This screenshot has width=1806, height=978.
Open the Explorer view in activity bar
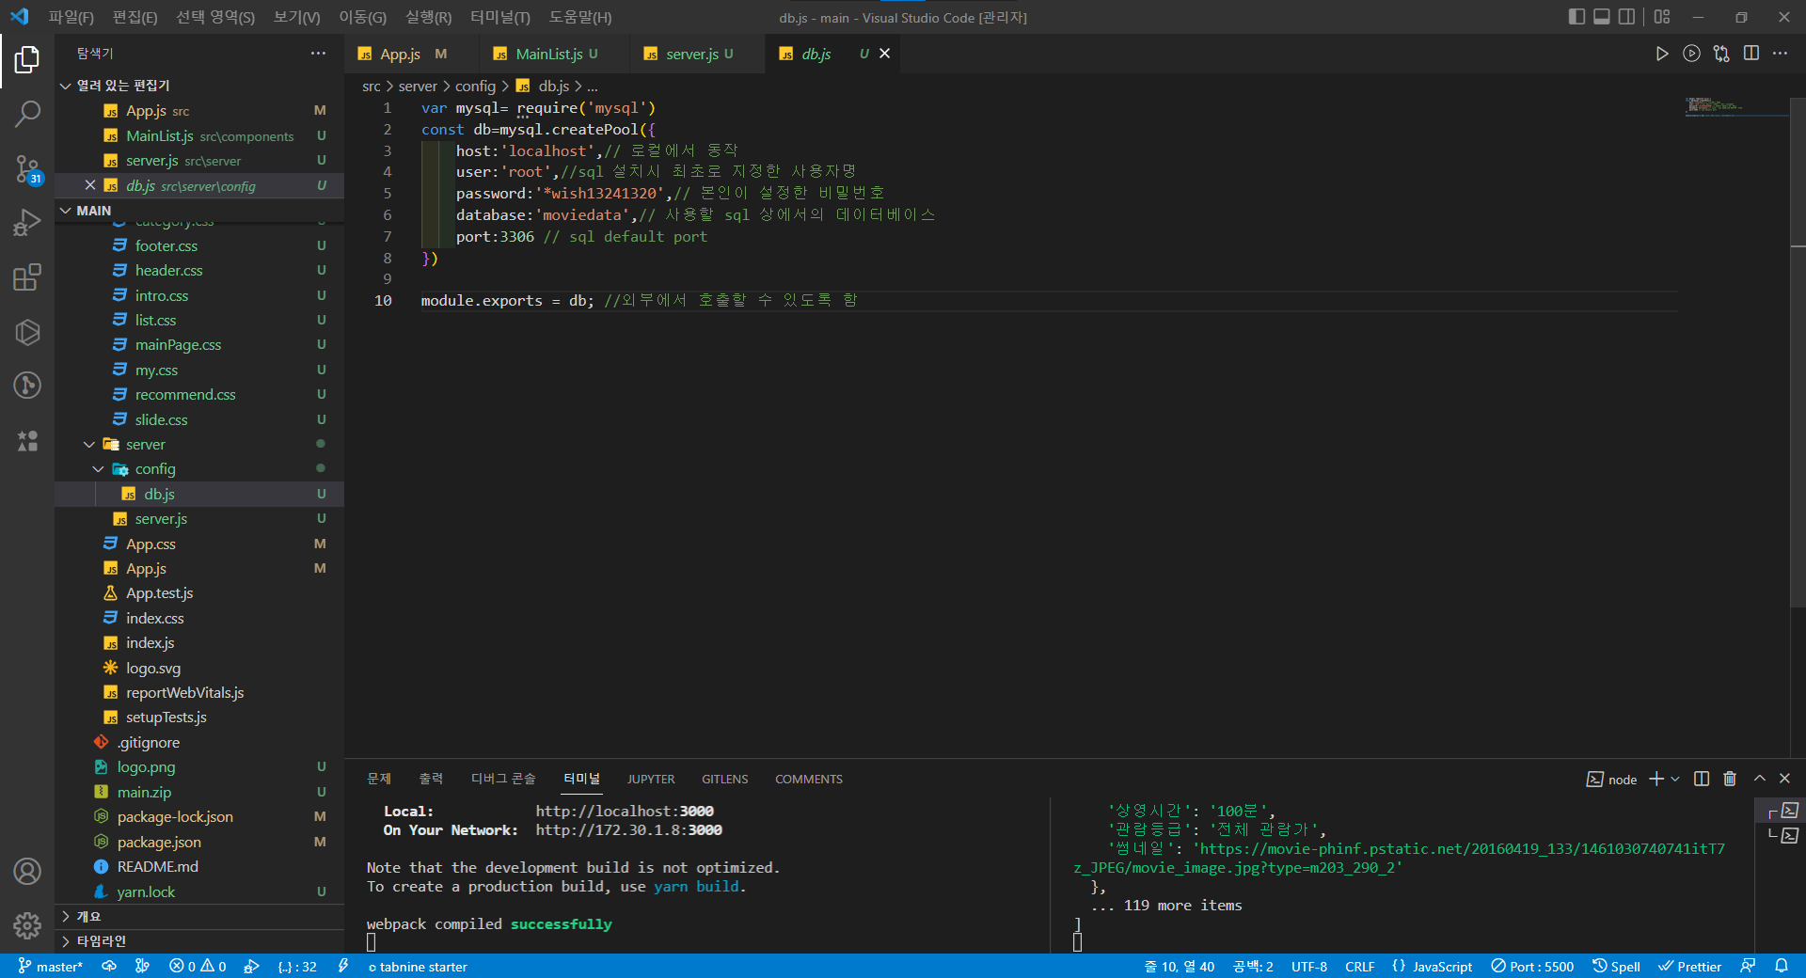click(x=27, y=59)
